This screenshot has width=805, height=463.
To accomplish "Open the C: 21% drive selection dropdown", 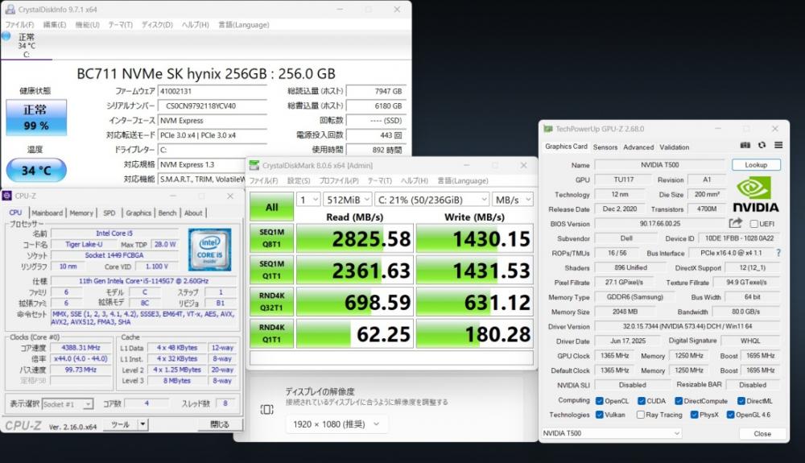I will (x=432, y=200).
